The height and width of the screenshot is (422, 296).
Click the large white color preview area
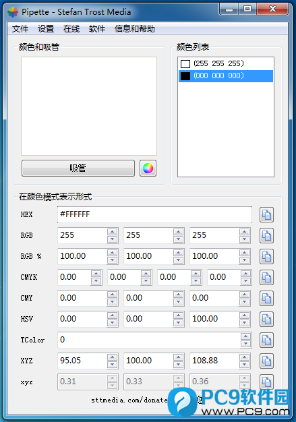pos(89,106)
